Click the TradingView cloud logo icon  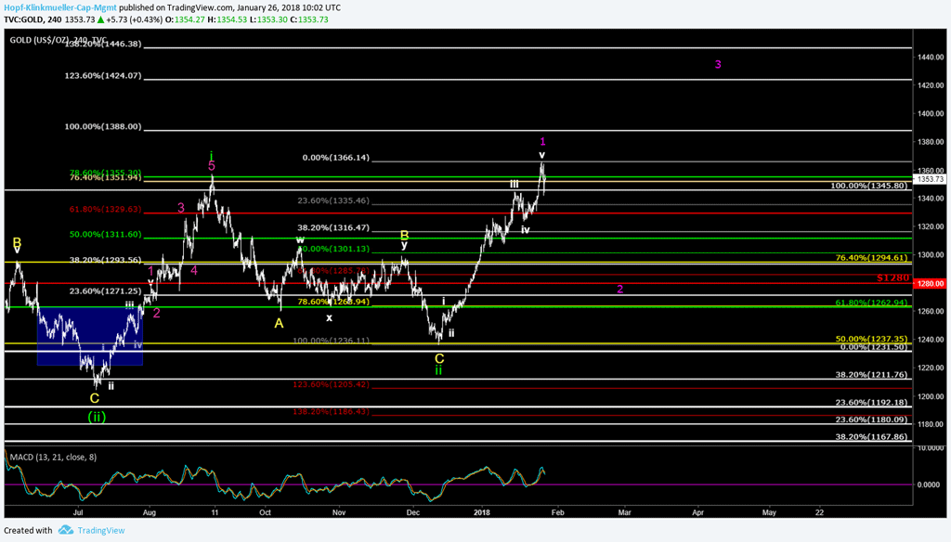click(x=66, y=530)
